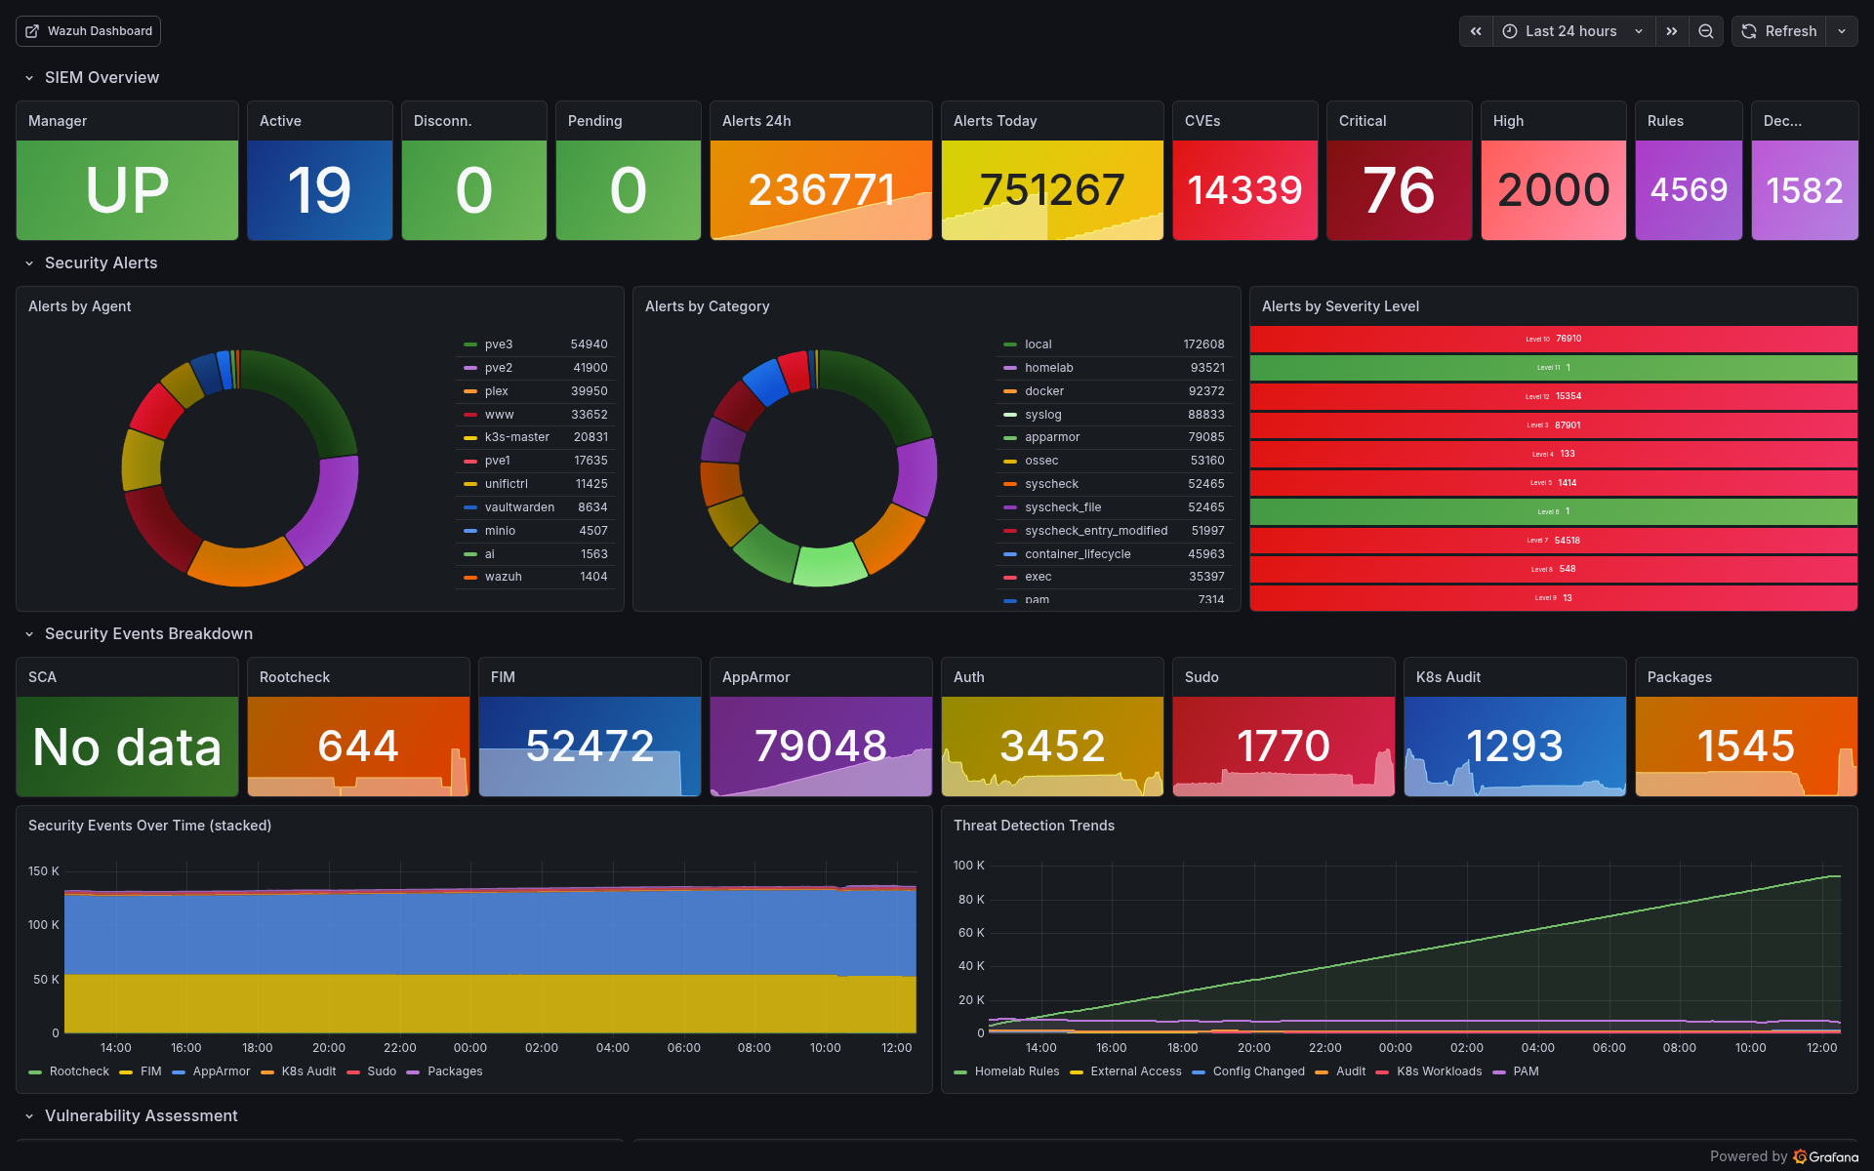
Task: Shift time range forward with double-right arrows
Action: [x=1672, y=31]
